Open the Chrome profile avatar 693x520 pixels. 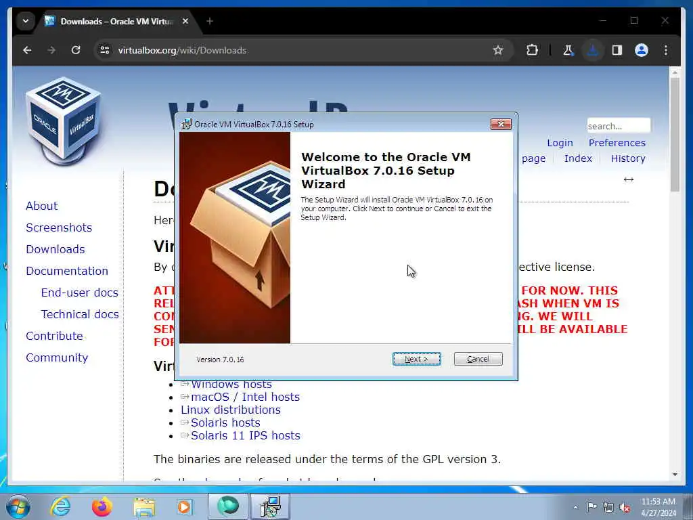pos(642,50)
